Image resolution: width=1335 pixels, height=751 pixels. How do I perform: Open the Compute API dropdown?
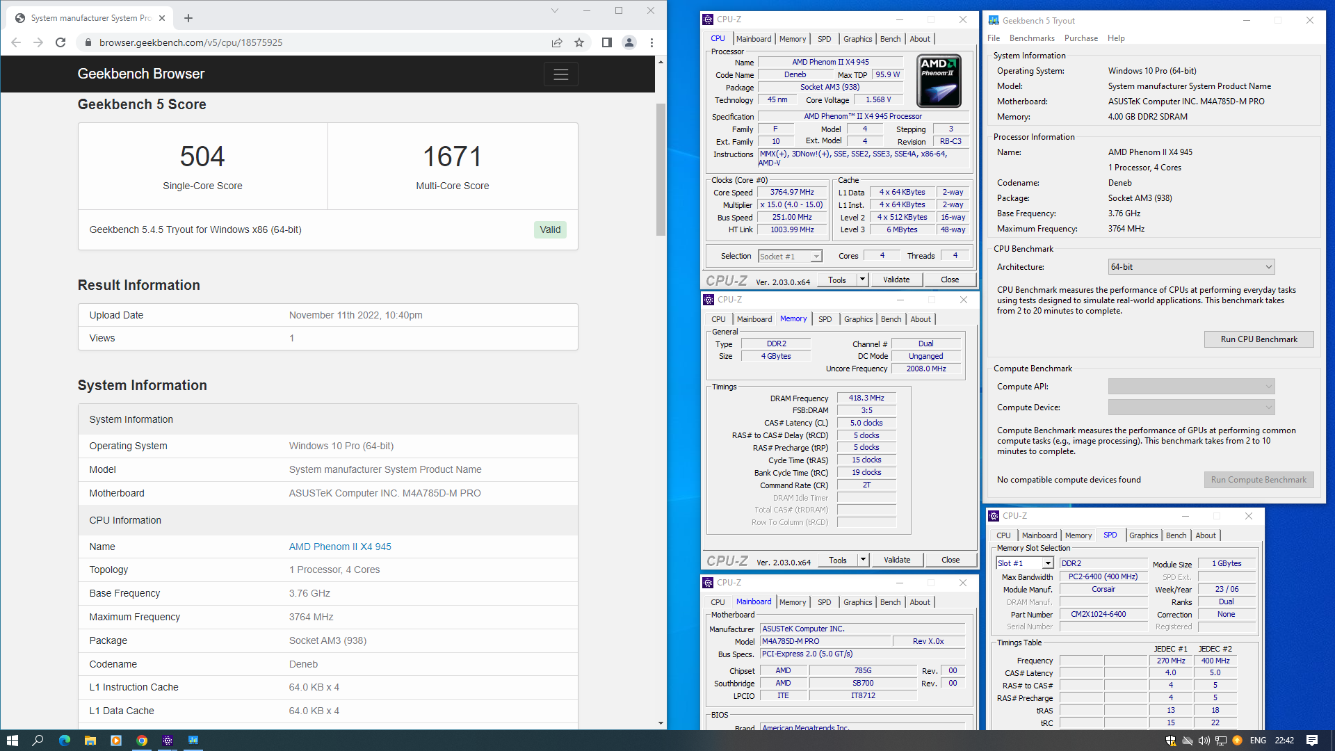click(1191, 387)
